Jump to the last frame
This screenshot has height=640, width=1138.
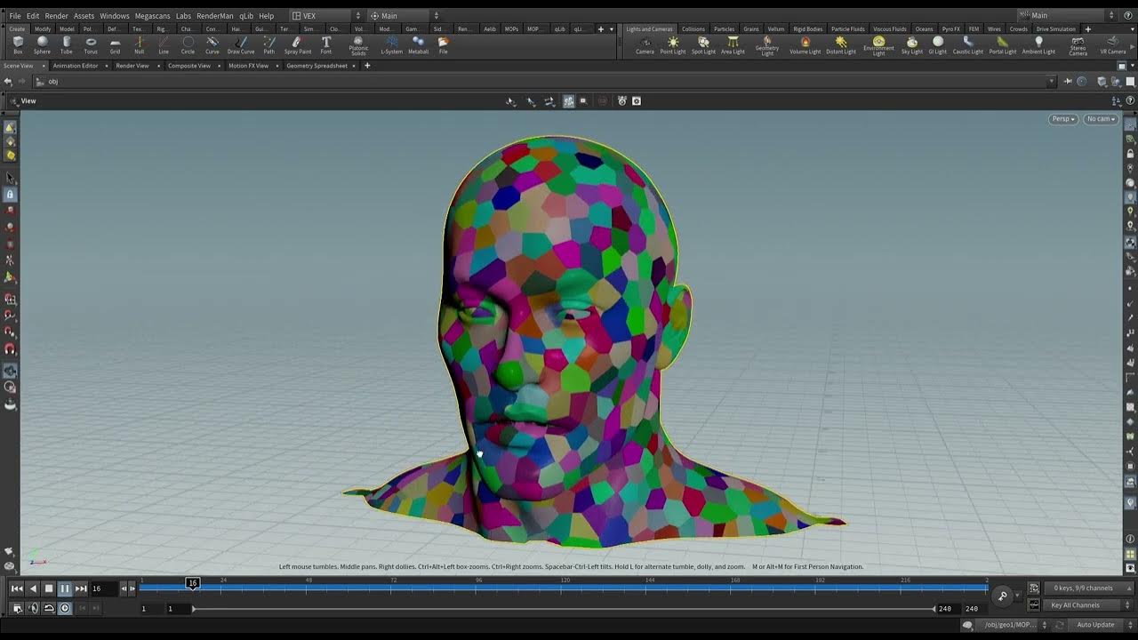[x=81, y=588]
